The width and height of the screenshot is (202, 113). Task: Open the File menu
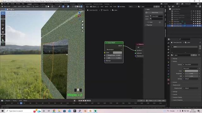point(5,4)
